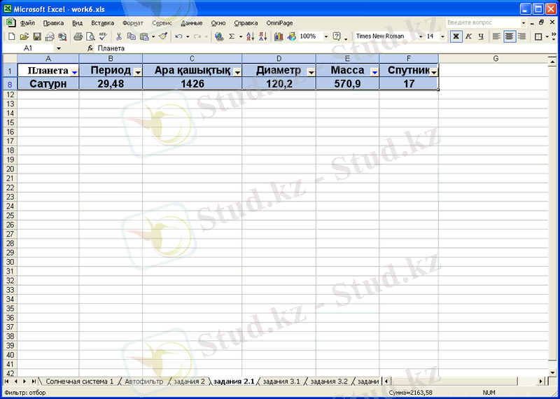Switch to Автофильтр sheet tab

point(144,381)
